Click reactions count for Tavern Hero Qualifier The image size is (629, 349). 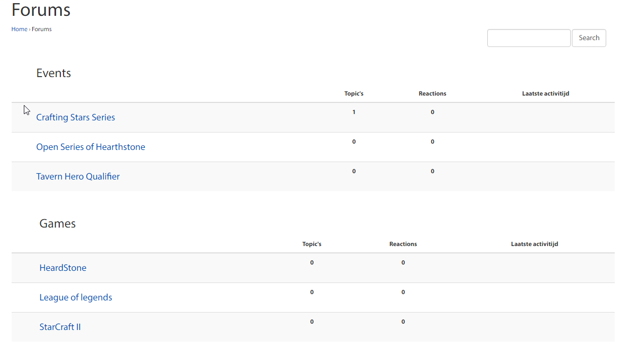tap(432, 171)
